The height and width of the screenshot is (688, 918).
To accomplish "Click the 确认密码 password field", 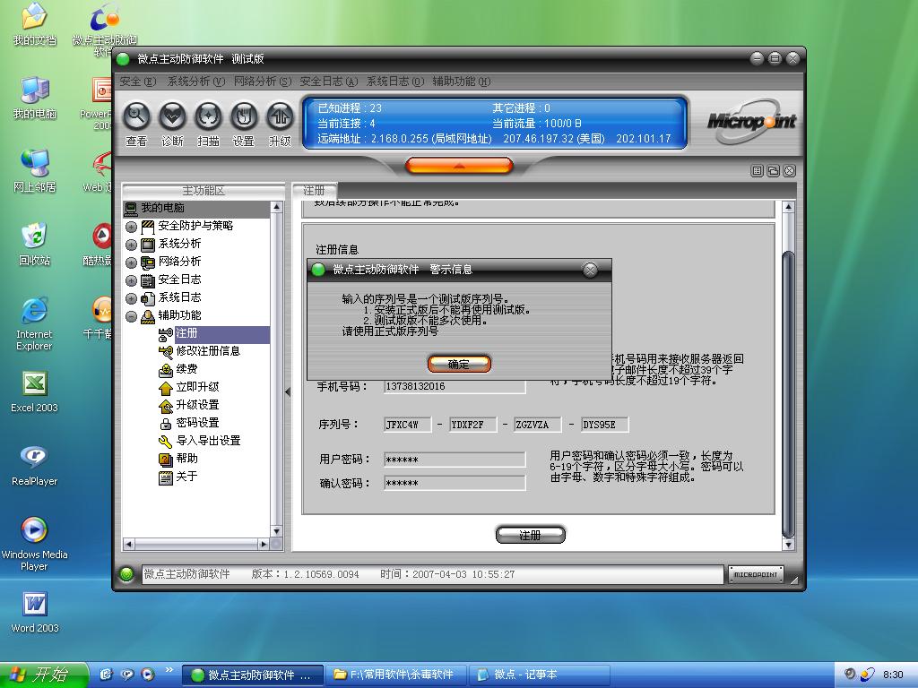I will click(x=455, y=483).
